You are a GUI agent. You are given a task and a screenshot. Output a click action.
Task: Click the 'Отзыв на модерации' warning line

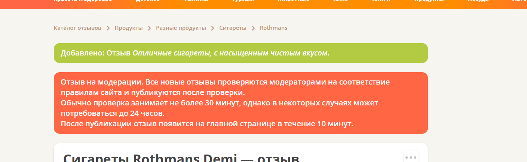click(225, 82)
